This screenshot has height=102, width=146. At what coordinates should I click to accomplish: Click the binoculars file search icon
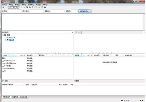[x=45, y=7]
